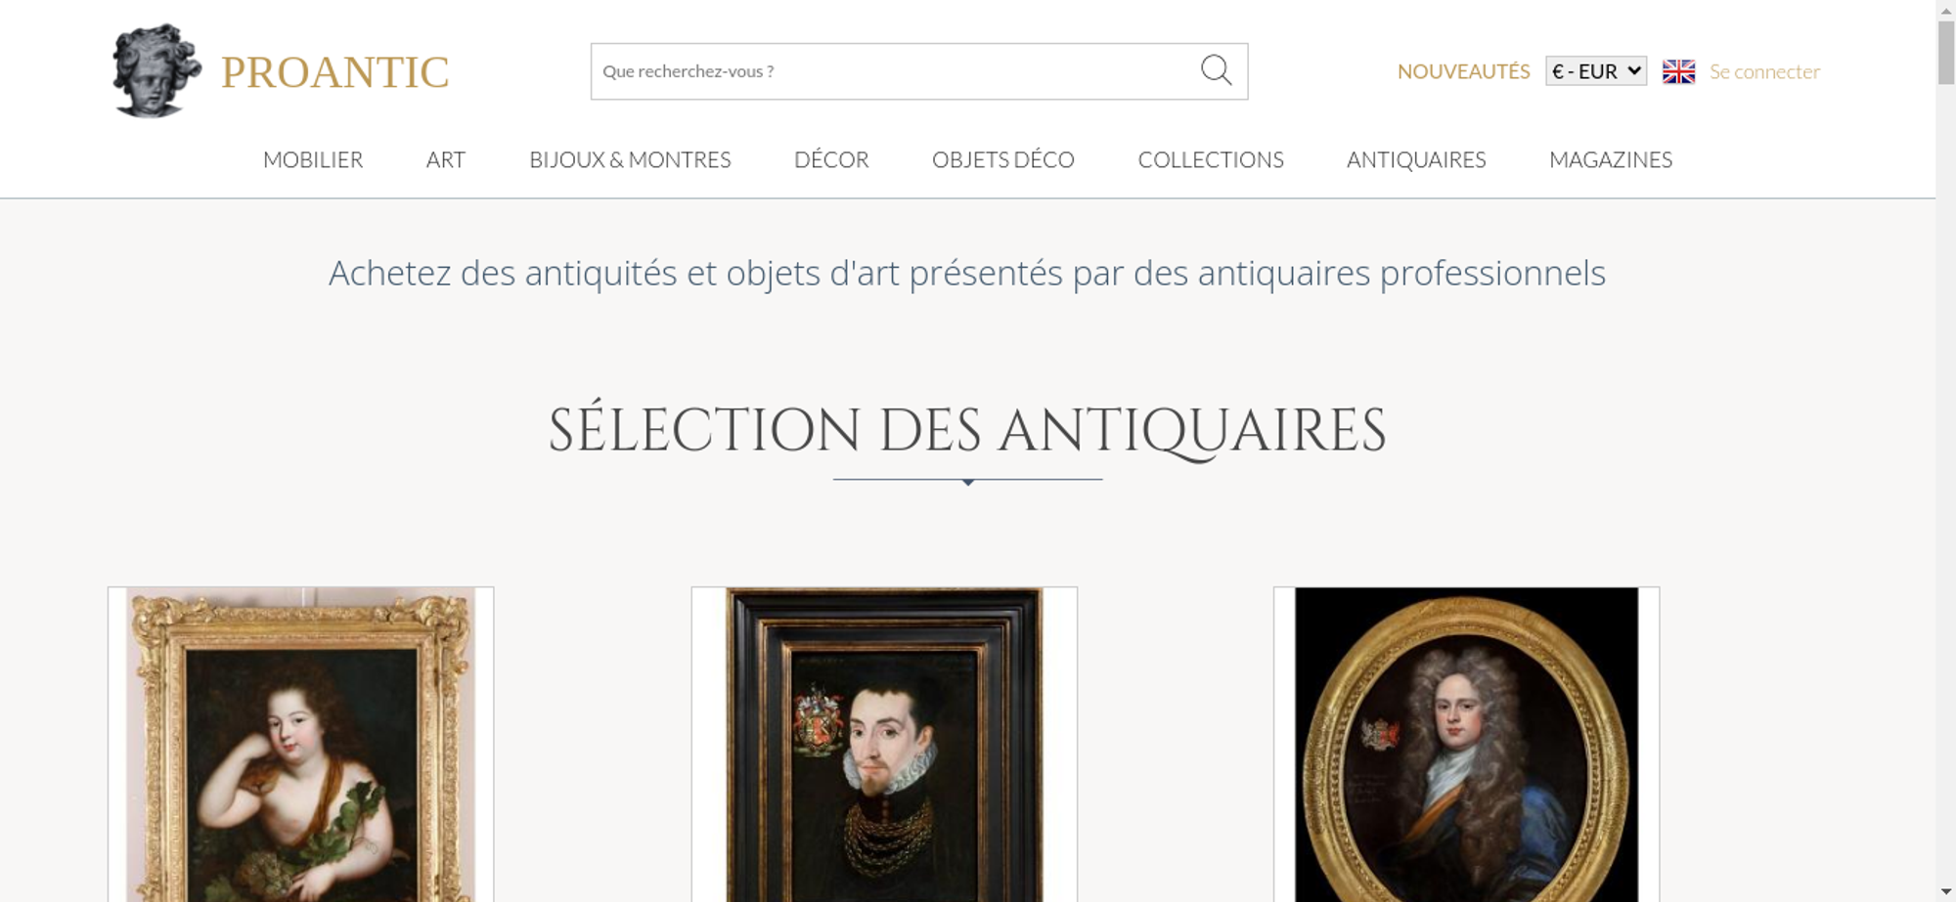Open the DÉCOR menu

pos(831,159)
